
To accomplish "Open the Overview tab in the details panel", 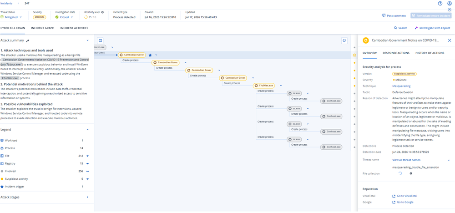I will point(369,53).
